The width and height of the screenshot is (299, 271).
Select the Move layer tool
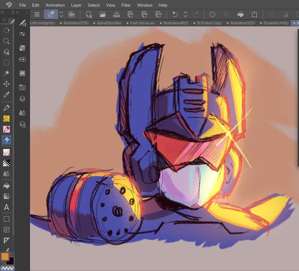[7, 84]
